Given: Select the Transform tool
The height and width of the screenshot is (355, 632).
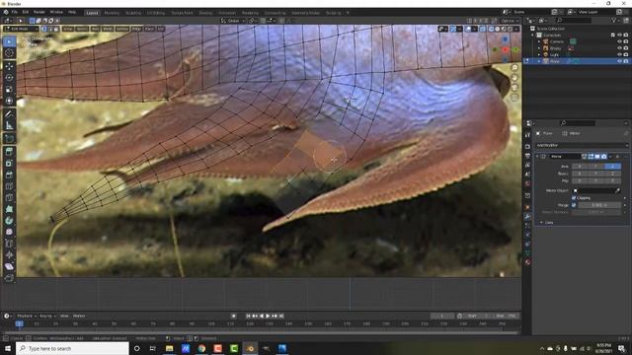Looking at the screenshot, I should click(9, 101).
